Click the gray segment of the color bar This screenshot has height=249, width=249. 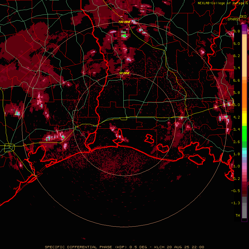[244, 207]
